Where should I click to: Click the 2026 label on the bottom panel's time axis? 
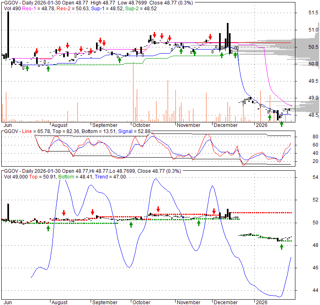pyautogui.click(x=261, y=303)
